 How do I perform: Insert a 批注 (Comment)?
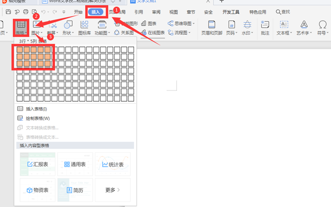point(265,27)
